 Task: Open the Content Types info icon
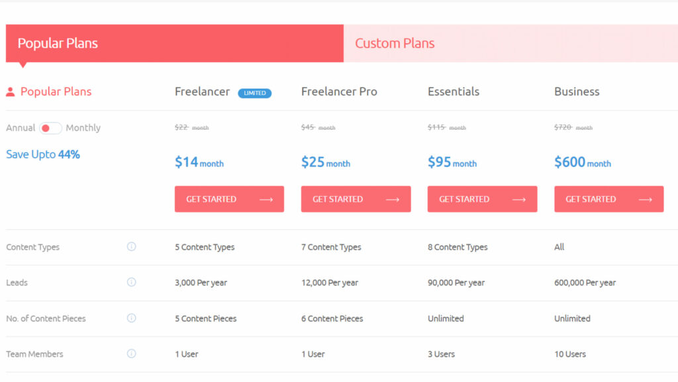[131, 246]
